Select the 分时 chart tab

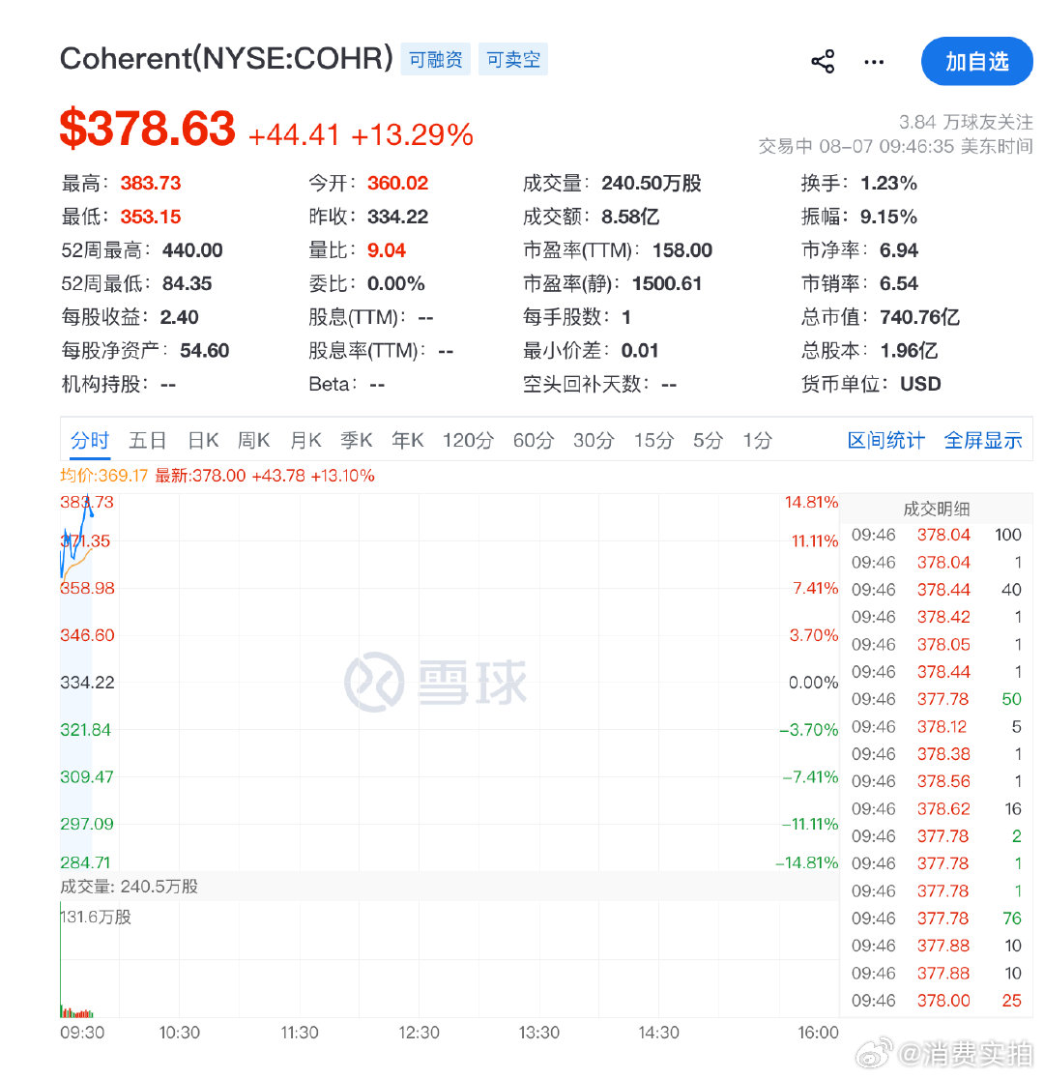pos(90,441)
